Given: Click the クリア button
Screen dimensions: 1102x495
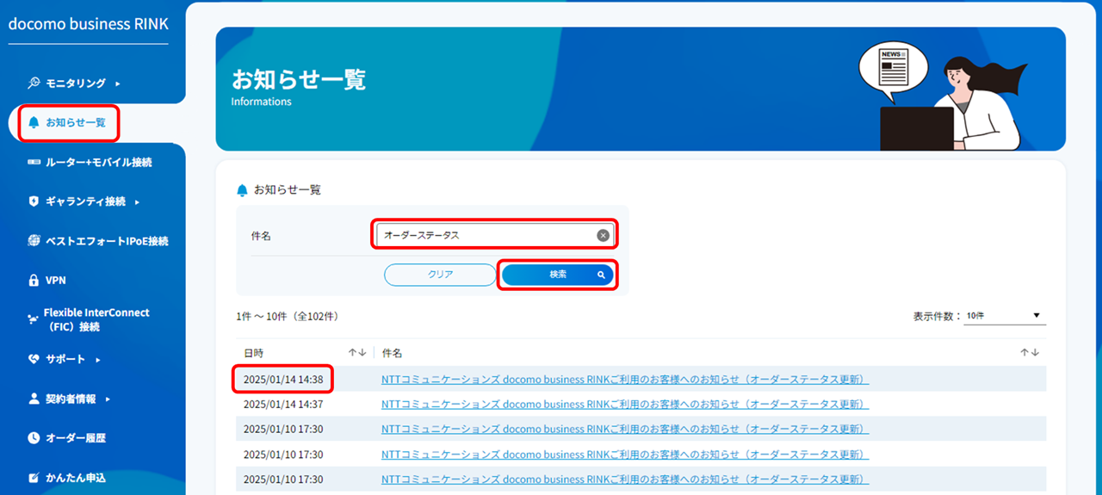Looking at the screenshot, I should [440, 275].
